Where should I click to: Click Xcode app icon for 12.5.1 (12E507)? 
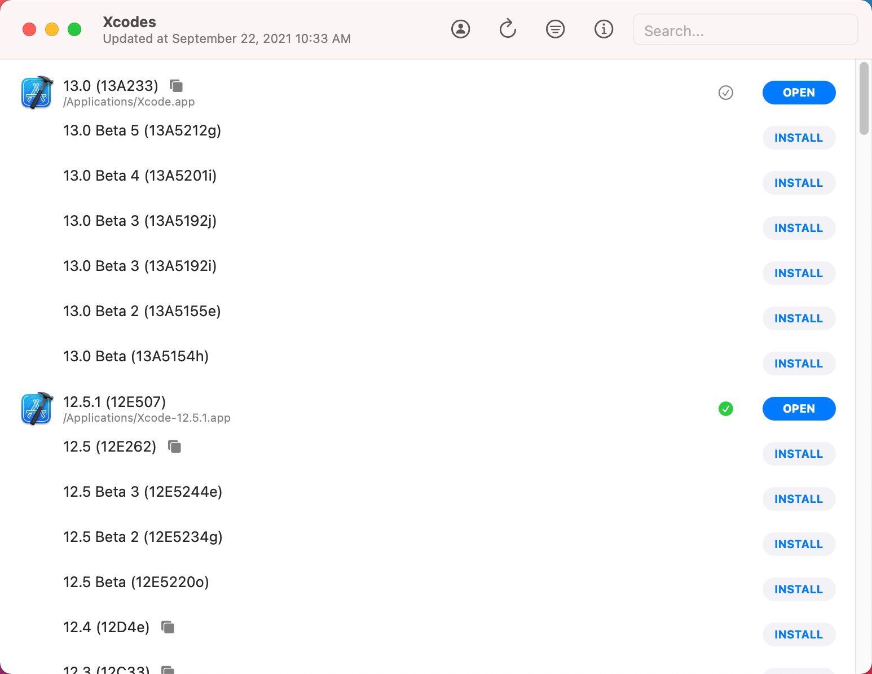tap(37, 409)
